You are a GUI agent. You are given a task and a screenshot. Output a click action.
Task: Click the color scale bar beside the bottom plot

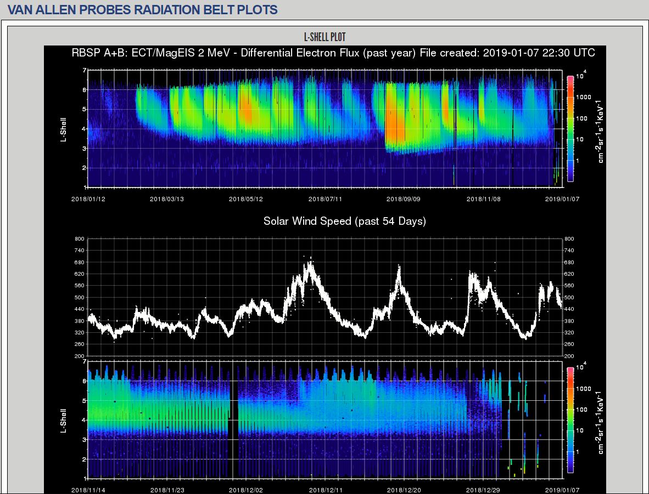[x=570, y=419]
